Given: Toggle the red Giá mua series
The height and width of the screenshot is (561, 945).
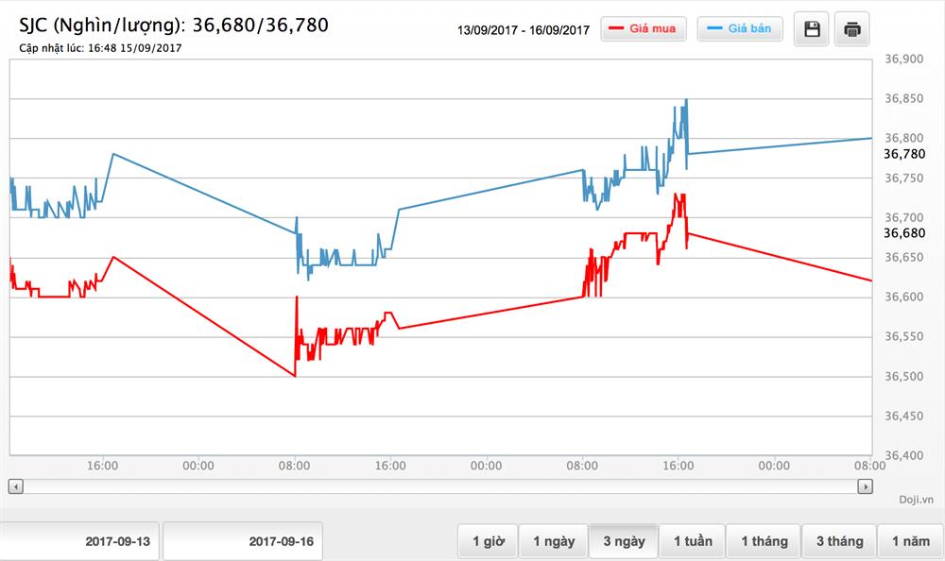Looking at the screenshot, I should click(x=643, y=28).
